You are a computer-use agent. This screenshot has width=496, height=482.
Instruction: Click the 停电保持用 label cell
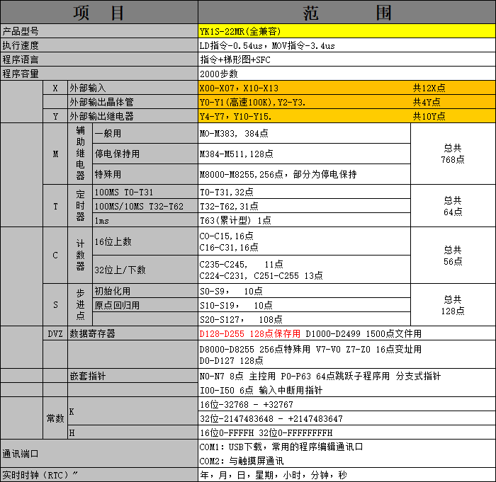145,154
